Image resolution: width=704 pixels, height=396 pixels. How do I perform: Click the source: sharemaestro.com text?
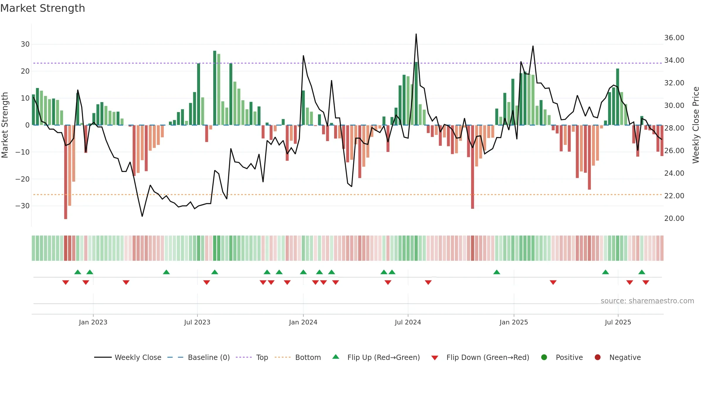click(x=647, y=301)
